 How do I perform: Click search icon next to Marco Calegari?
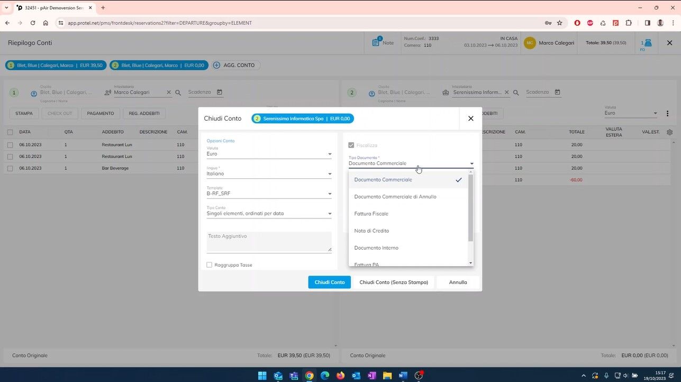coord(178,93)
